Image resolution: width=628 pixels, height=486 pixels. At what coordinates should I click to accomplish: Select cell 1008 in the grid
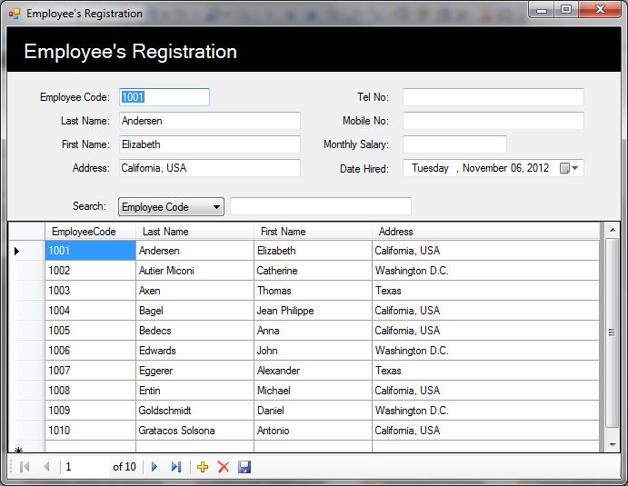pyautogui.click(x=91, y=391)
